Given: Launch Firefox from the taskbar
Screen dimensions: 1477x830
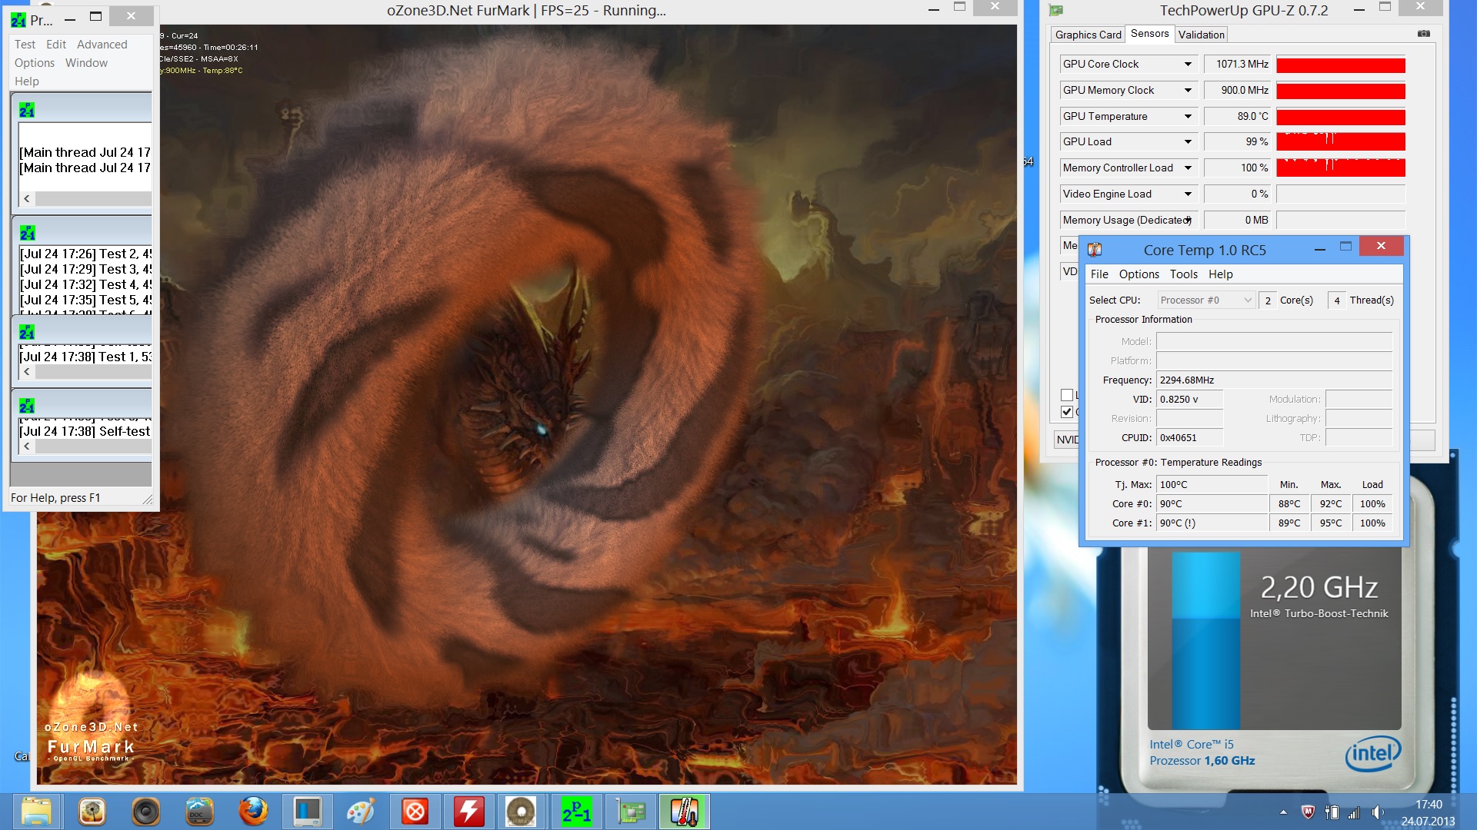Looking at the screenshot, I should 253,812.
